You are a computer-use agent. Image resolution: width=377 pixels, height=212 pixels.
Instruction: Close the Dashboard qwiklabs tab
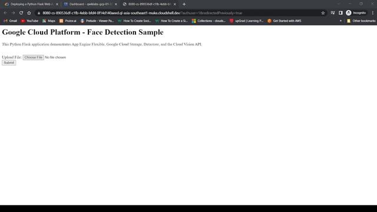pos(116,4)
